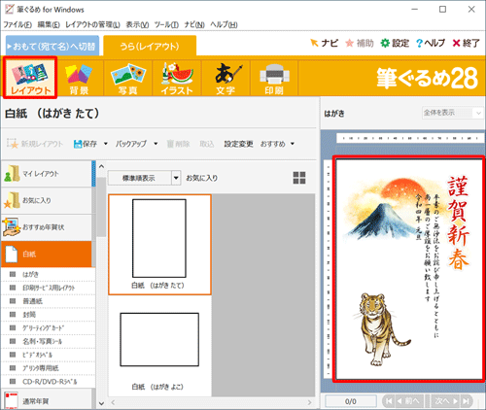Open the 文字 tool
Image resolution: width=486 pixels, height=410 pixels.
226,78
